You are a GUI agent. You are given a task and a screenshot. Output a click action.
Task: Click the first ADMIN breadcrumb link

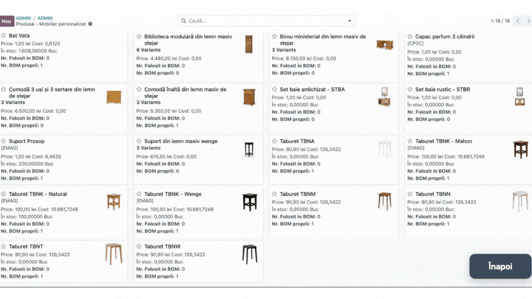(23, 18)
